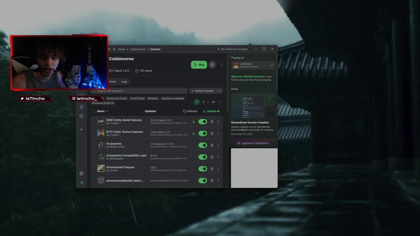Toggle off the Accessories mod by Wisp Forest
This screenshot has width=420, height=236.
coord(203,145)
